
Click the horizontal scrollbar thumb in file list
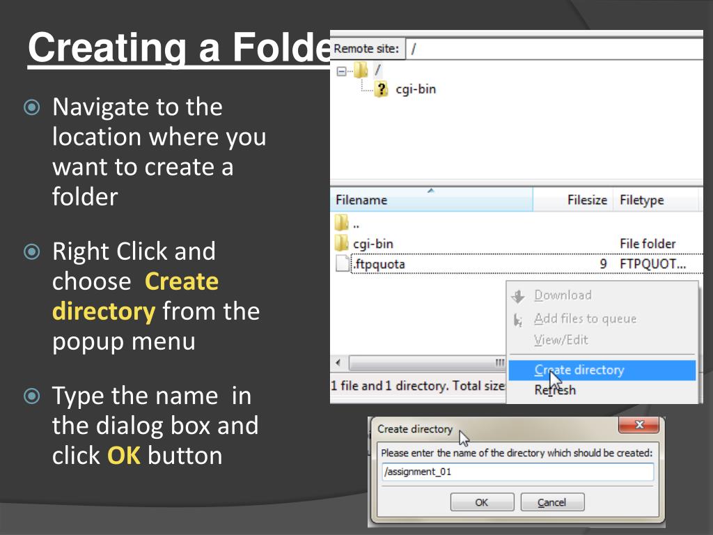tap(427, 362)
